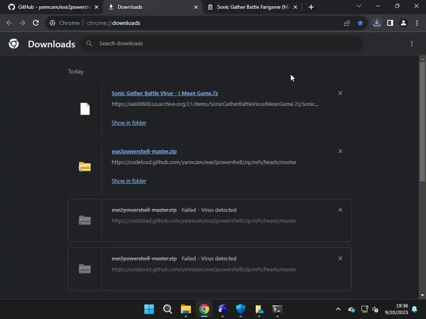
Task: Remove the last visible failed Virus detected entry
Action: (x=340, y=258)
